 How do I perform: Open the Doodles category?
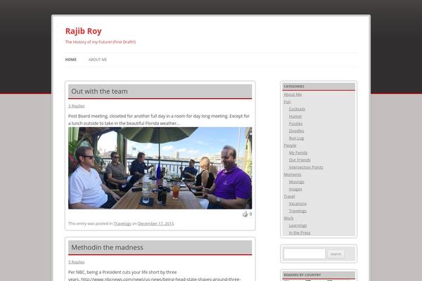coord(296,131)
